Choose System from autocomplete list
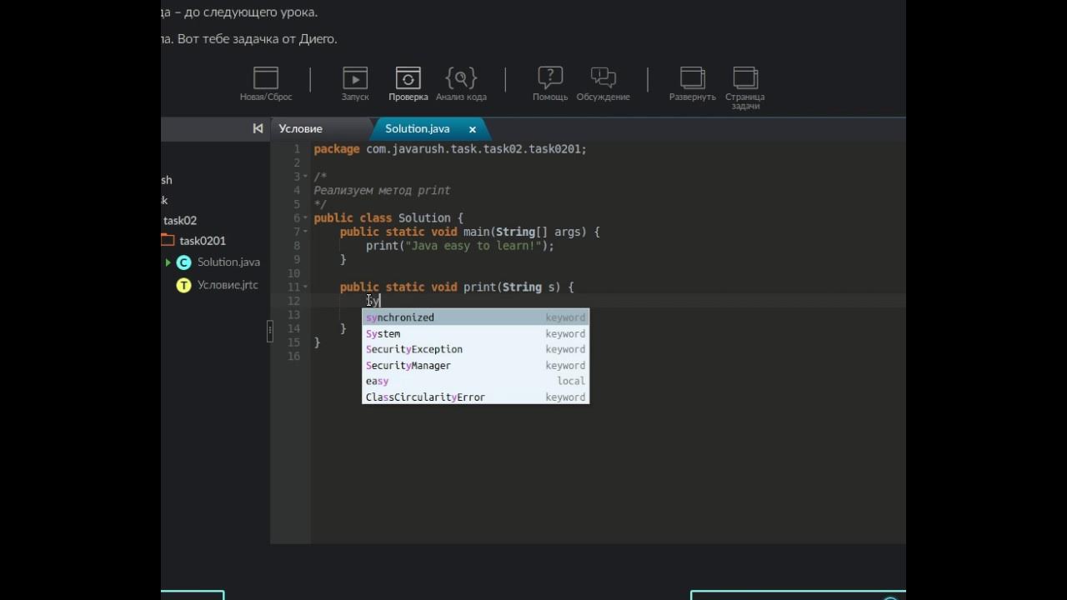Viewport: 1067px width, 600px height. click(x=475, y=333)
